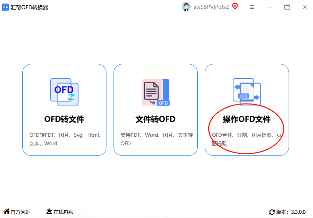Open the 操作OFD文件 card title
Screen dimensions: 313x218
pyautogui.click(x=247, y=119)
